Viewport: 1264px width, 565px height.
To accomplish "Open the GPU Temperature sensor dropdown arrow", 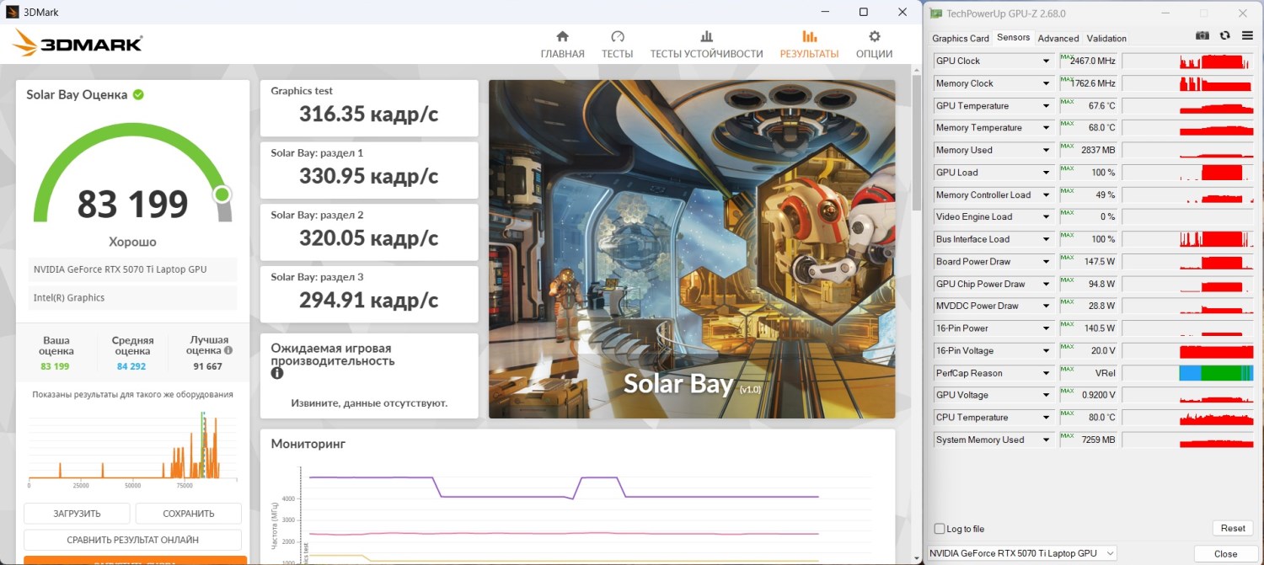I will pos(1046,106).
